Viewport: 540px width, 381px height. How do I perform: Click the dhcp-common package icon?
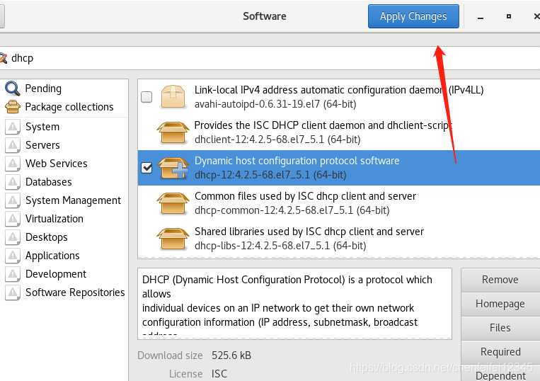pos(173,203)
